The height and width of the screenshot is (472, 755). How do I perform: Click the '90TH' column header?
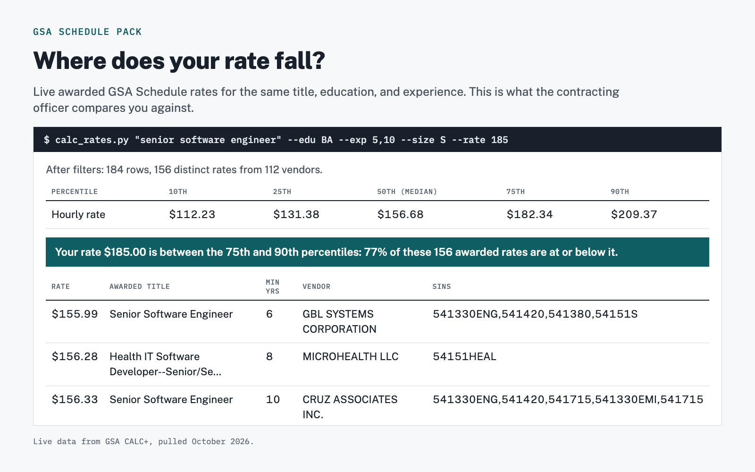pyautogui.click(x=620, y=192)
